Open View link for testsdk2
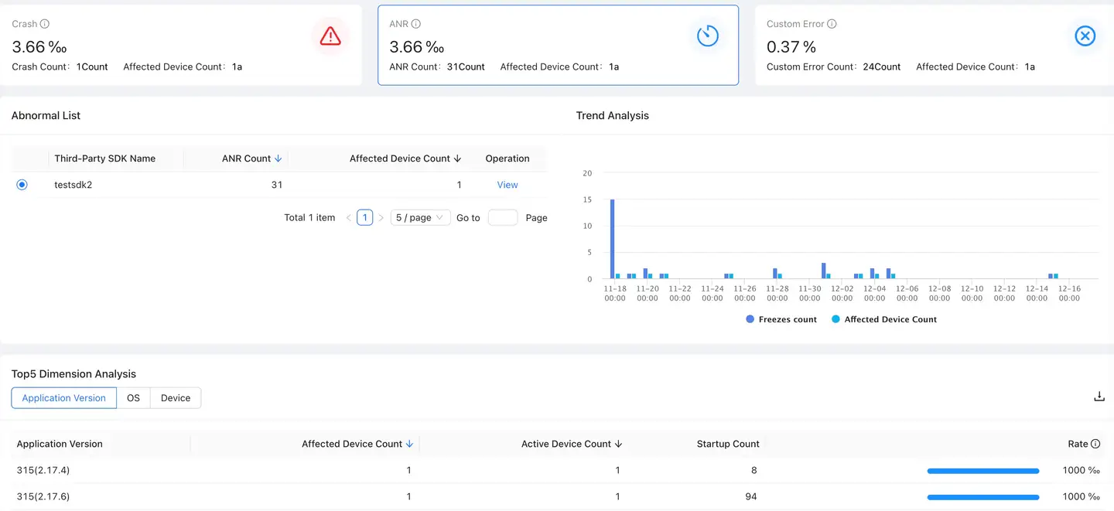The height and width of the screenshot is (511, 1114). [507, 185]
